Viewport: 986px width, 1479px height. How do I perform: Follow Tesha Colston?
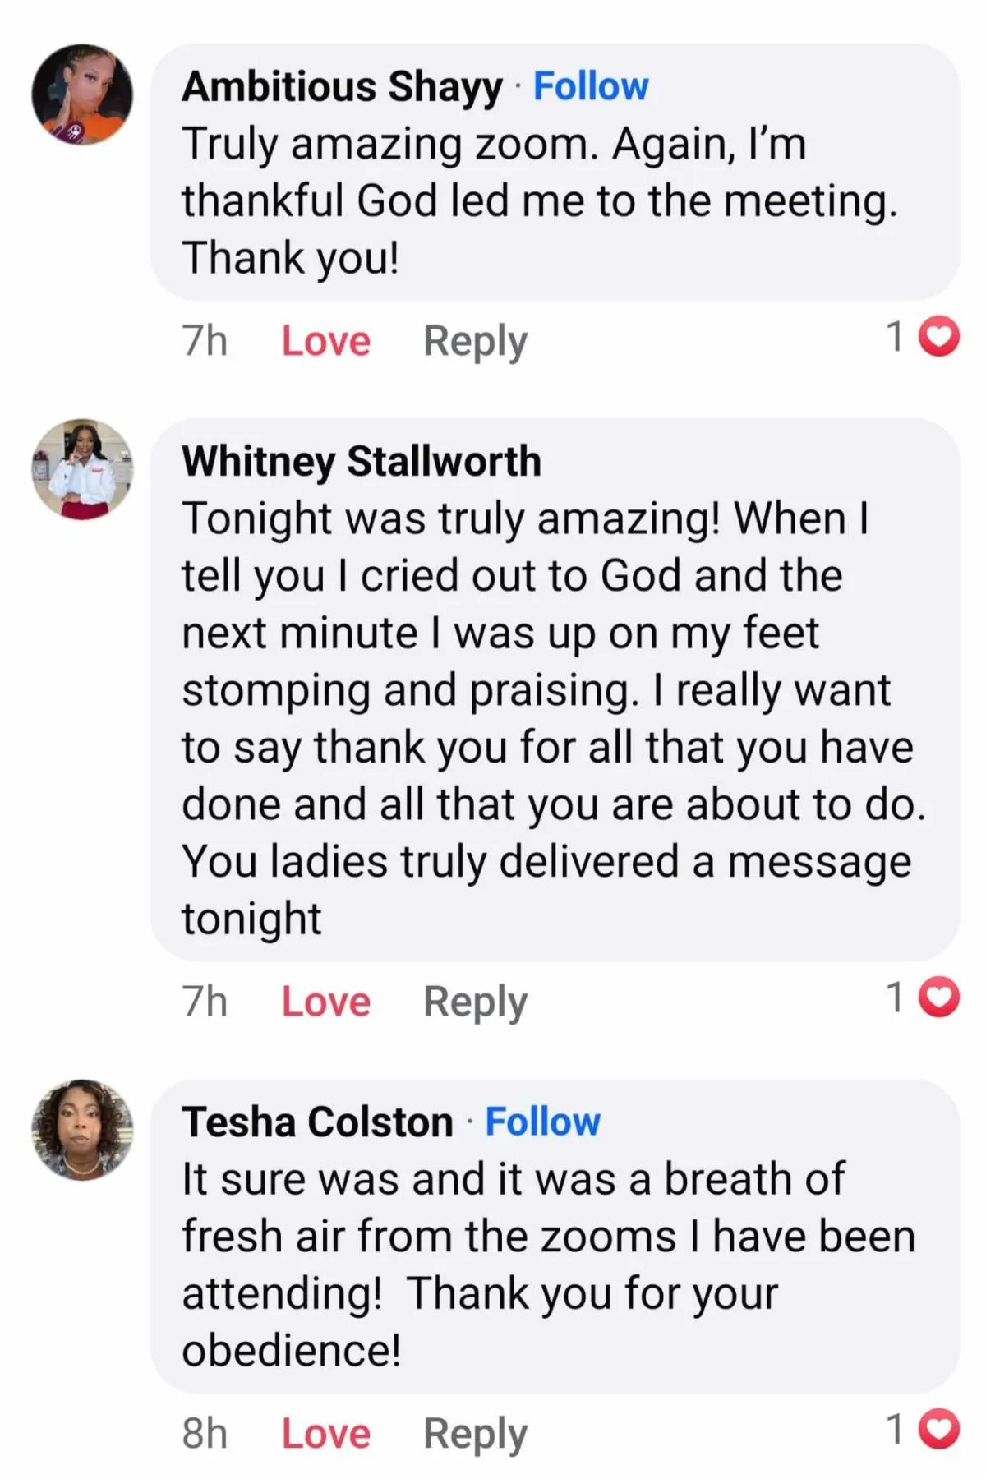pos(542,1122)
